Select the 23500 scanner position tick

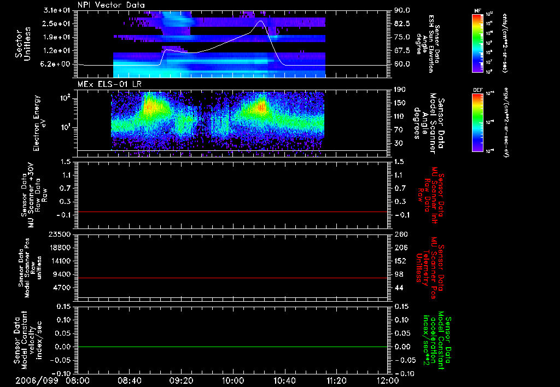point(60,234)
